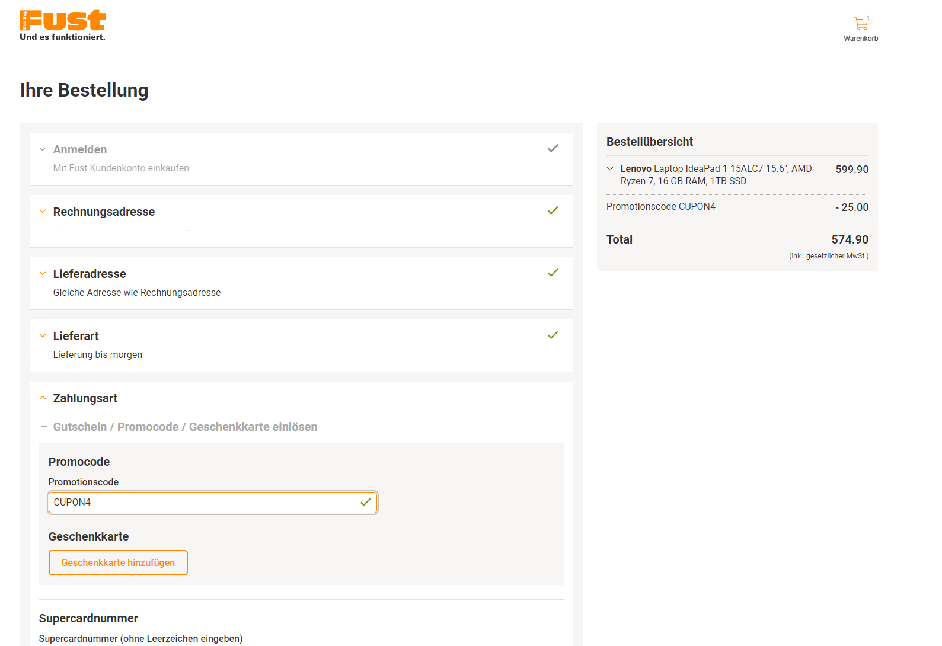
Task: Collapse the voucher section via minus icon
Action: pos(43,427)
